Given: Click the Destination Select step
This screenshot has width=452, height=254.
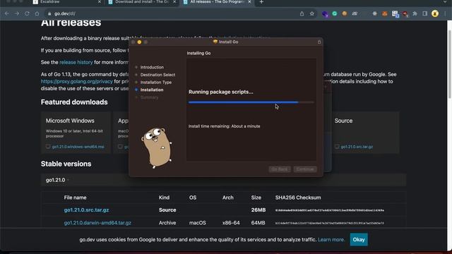Looking at the screenshot, I should 157,75.
